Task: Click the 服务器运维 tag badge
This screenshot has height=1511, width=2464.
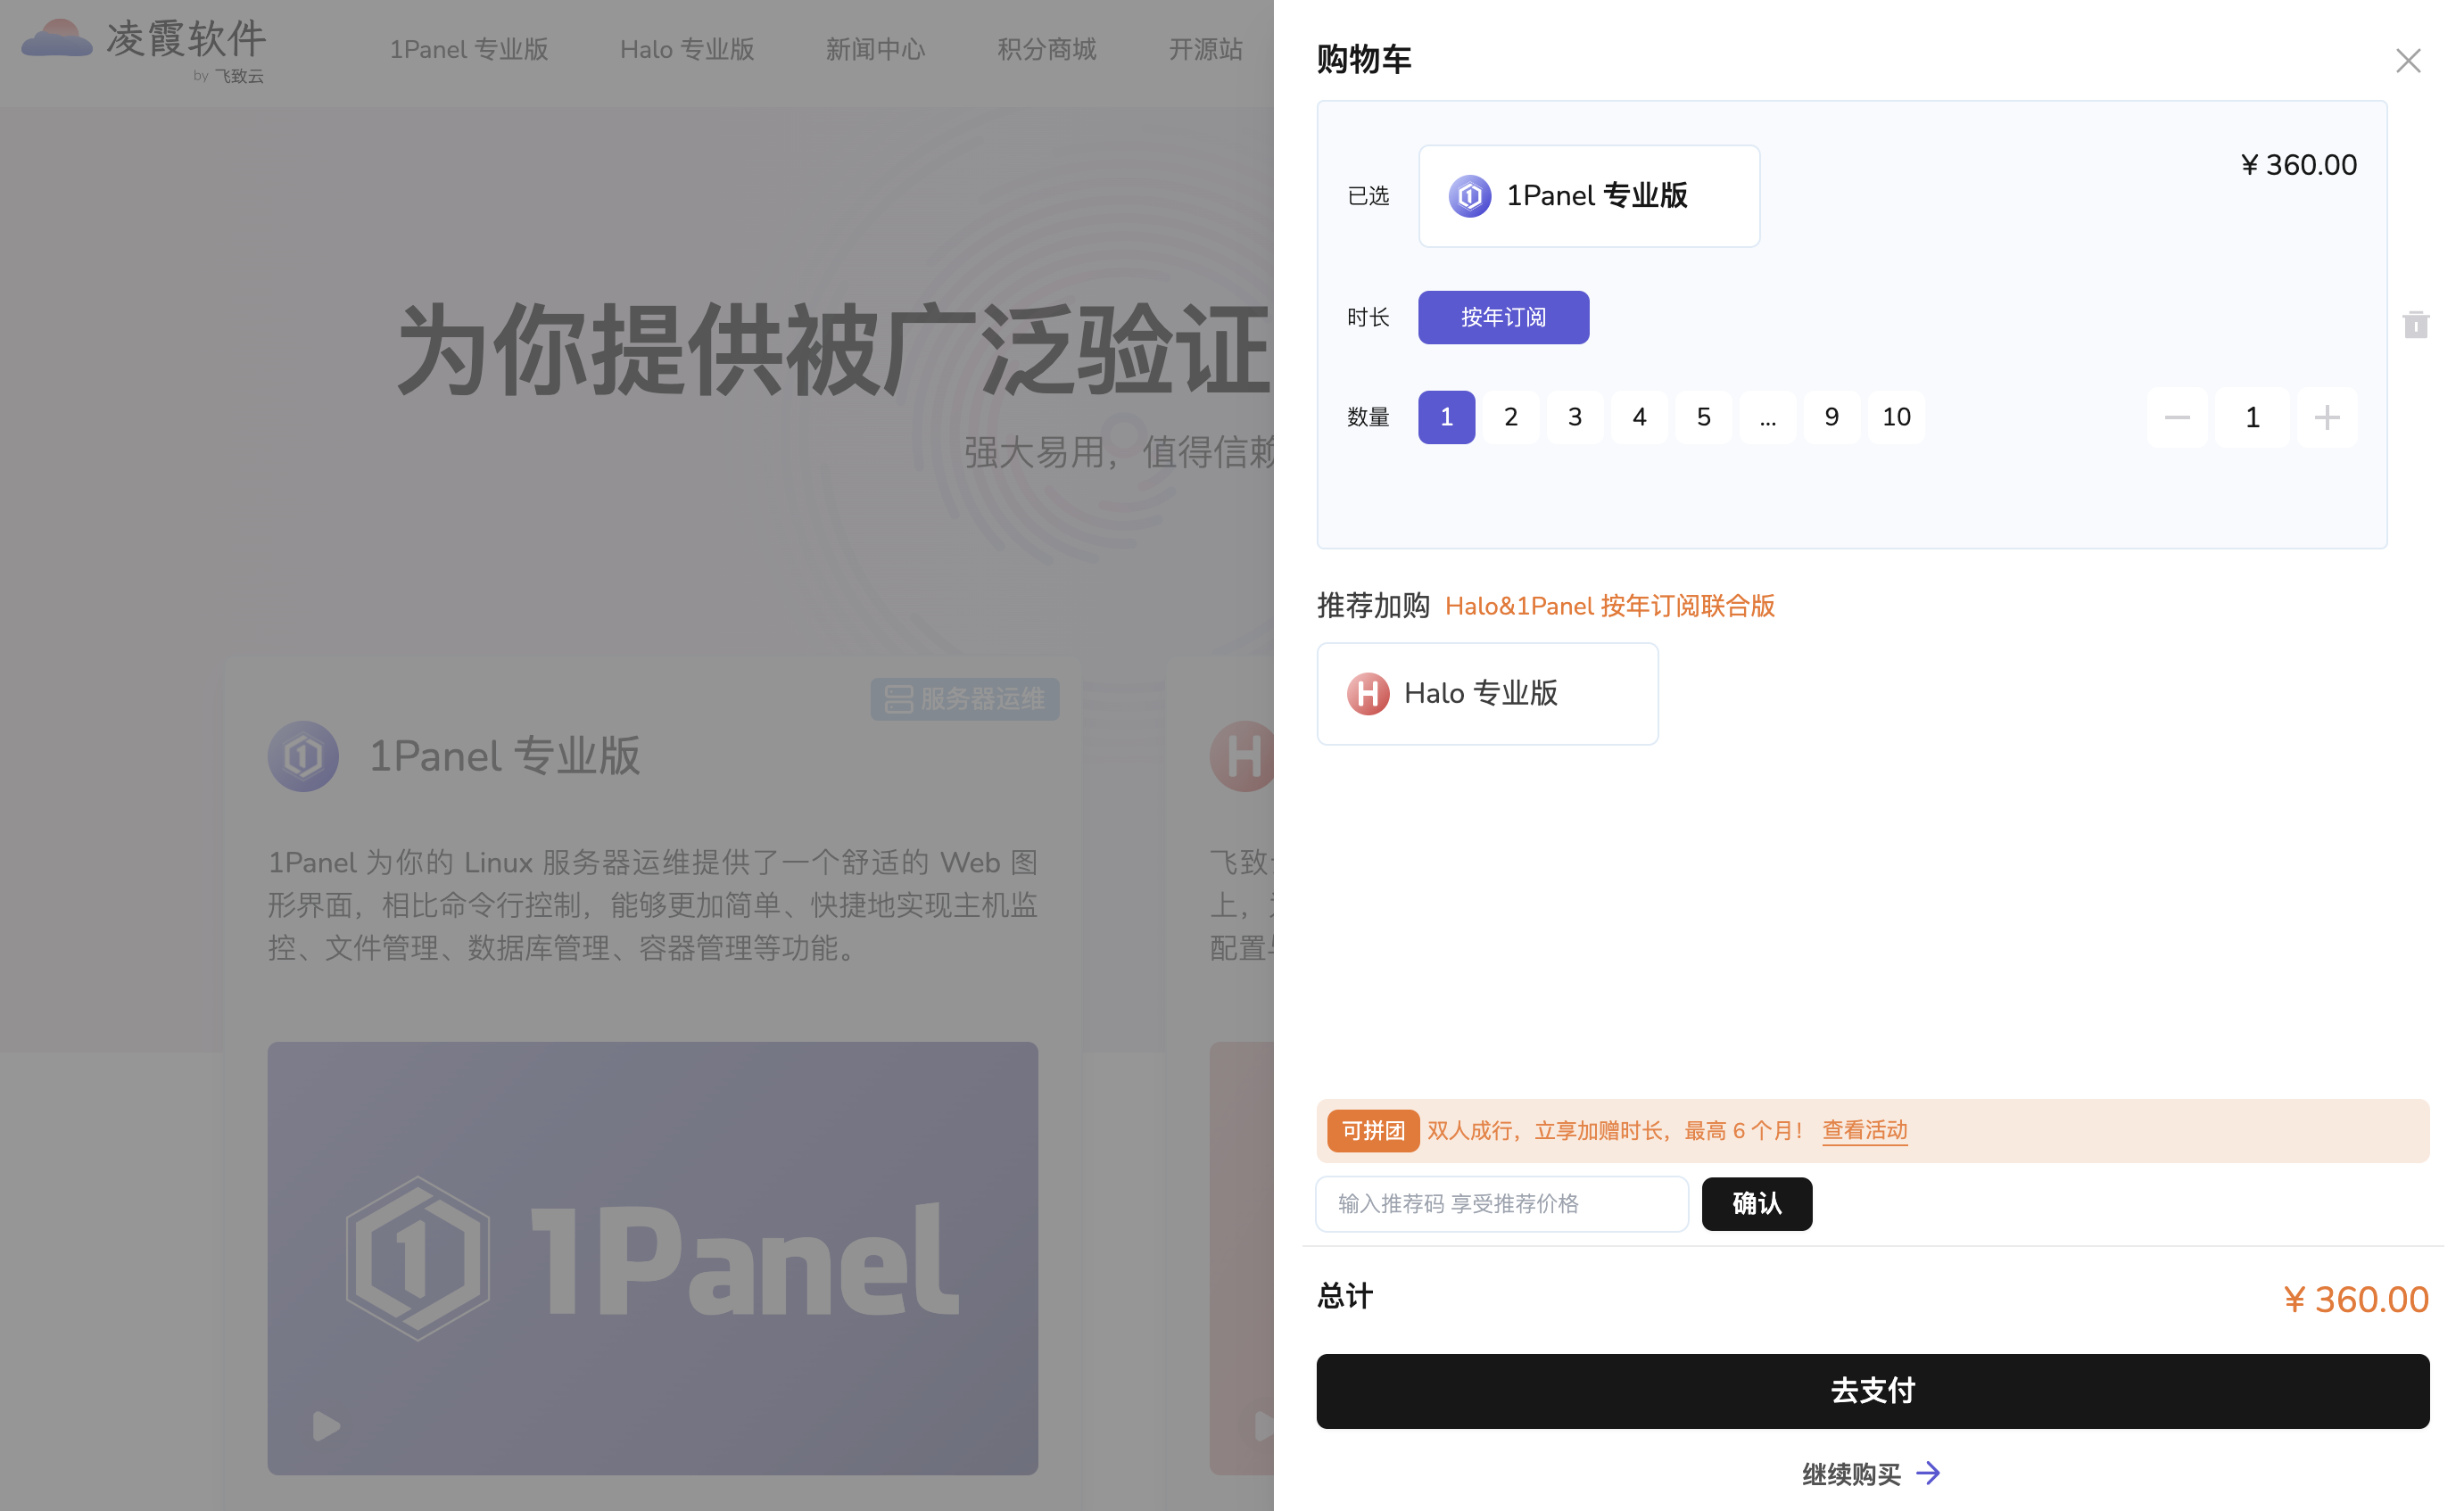Action: point(964,699)
